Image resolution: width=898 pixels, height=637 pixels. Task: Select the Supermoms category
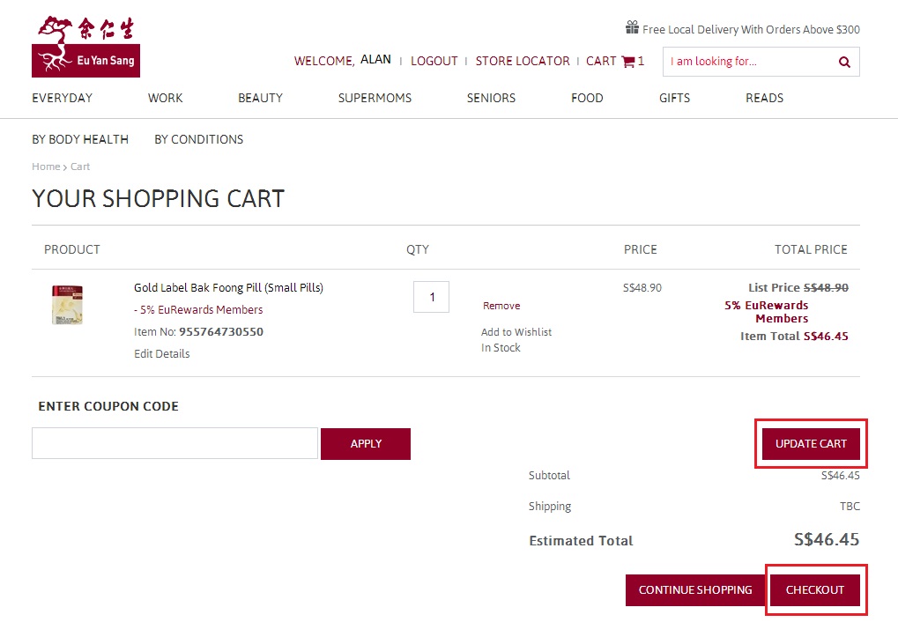click(x=375, y=98)
